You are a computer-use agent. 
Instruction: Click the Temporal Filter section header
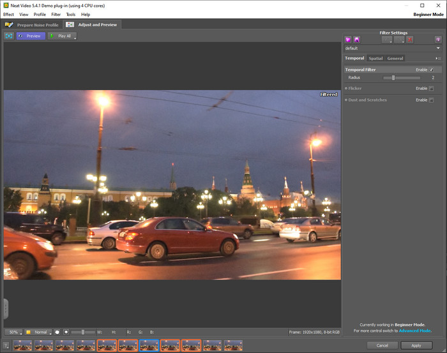click(x=360, y=70)
